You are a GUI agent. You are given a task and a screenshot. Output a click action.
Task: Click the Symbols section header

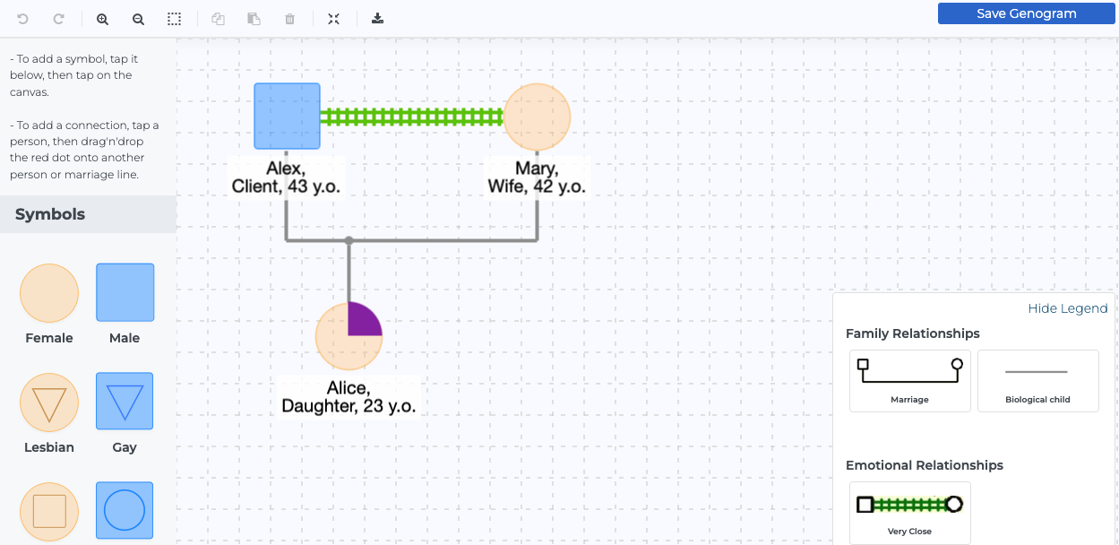(88, 214)
